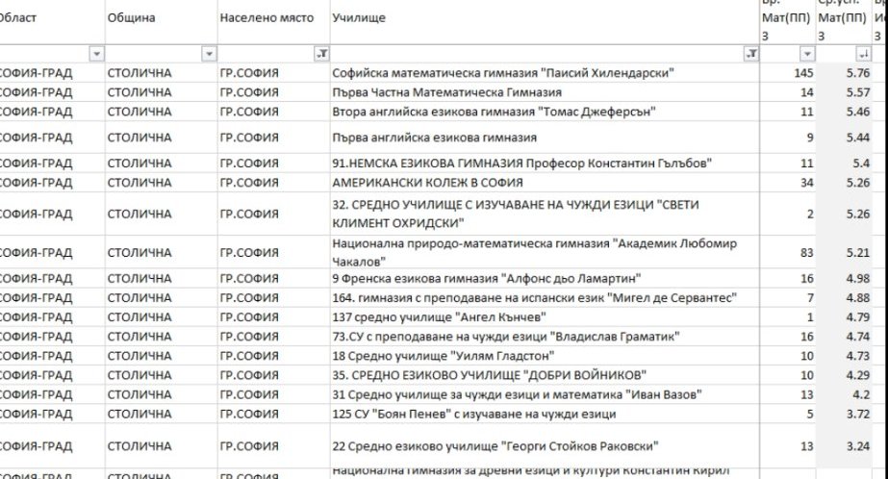Select cell 32. СРЕДНО УЧИЛИЩЕ С ИЗУЧАВАНЕ НА ЧУЖДИ ЕЗИЦИ

(x=545, y=214)
